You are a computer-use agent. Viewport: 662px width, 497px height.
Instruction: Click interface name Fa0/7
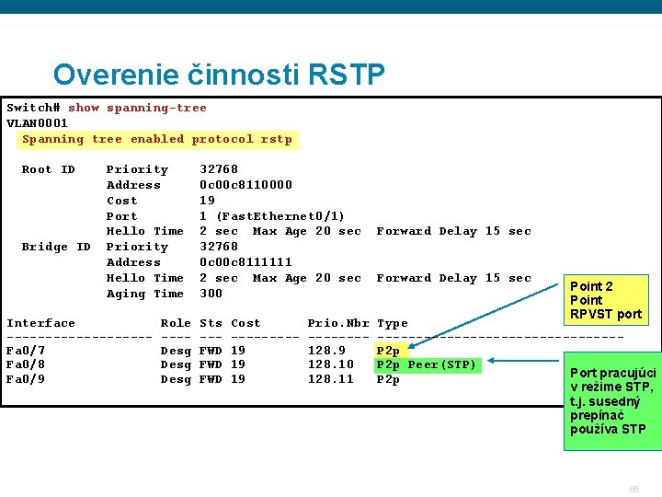point(26,351)
